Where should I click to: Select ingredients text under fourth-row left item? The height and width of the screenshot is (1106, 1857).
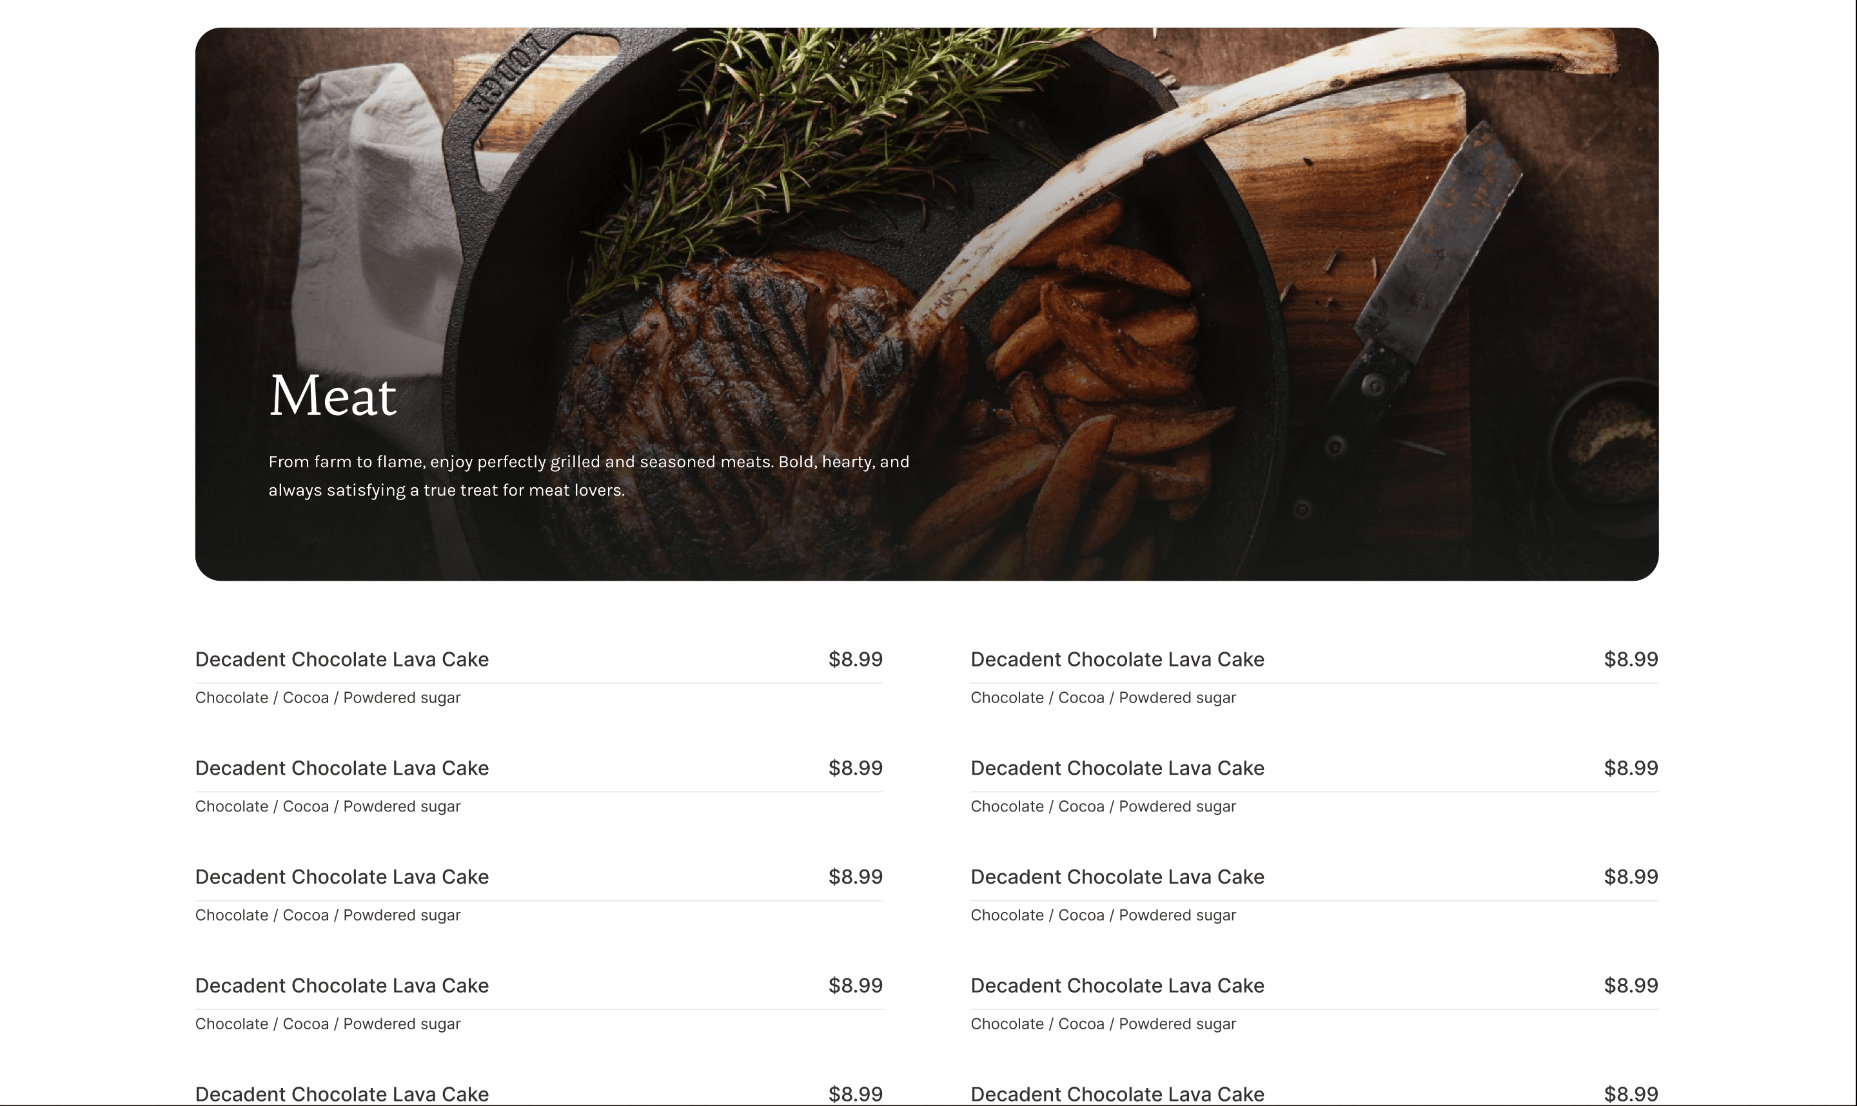point(328,1025)
